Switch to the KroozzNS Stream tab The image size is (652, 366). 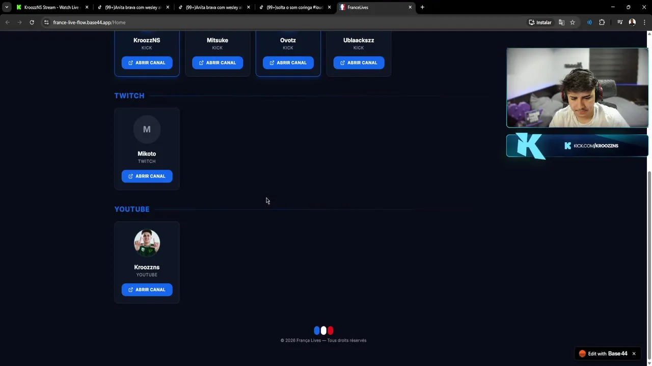click(52, 7)
